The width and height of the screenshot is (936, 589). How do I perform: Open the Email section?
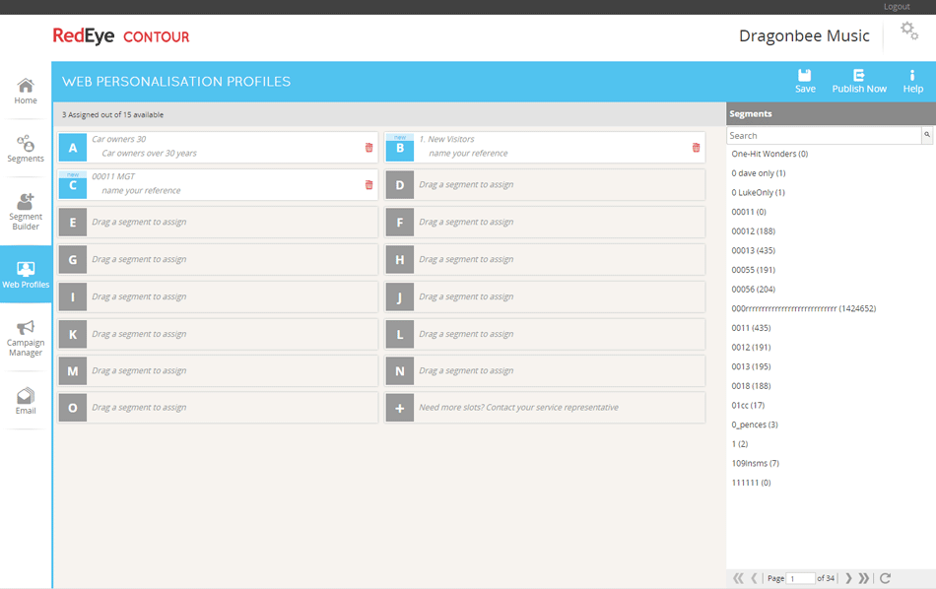coord(26,401)
